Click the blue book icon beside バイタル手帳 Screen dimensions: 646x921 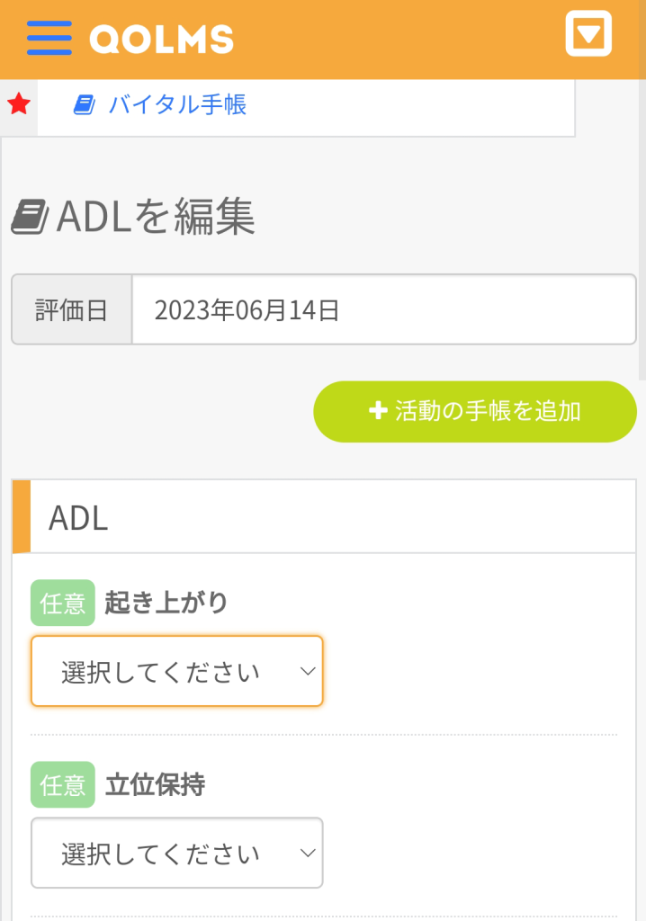[x=84, y=105]
